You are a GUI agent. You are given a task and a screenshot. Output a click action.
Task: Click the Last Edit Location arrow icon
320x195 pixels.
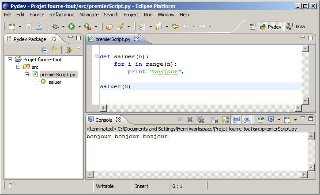(x=175, y=26)
